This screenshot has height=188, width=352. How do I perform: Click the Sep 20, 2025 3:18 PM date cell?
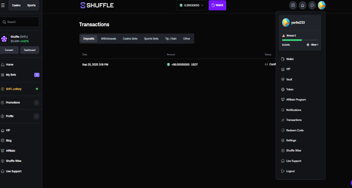click(95, 65)
